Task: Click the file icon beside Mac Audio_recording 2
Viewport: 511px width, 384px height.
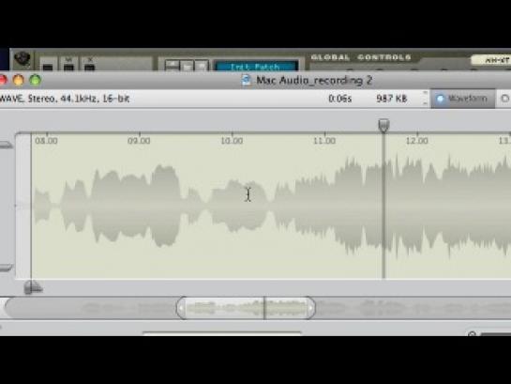Action: pyautogui.click(x=246, y=80)
